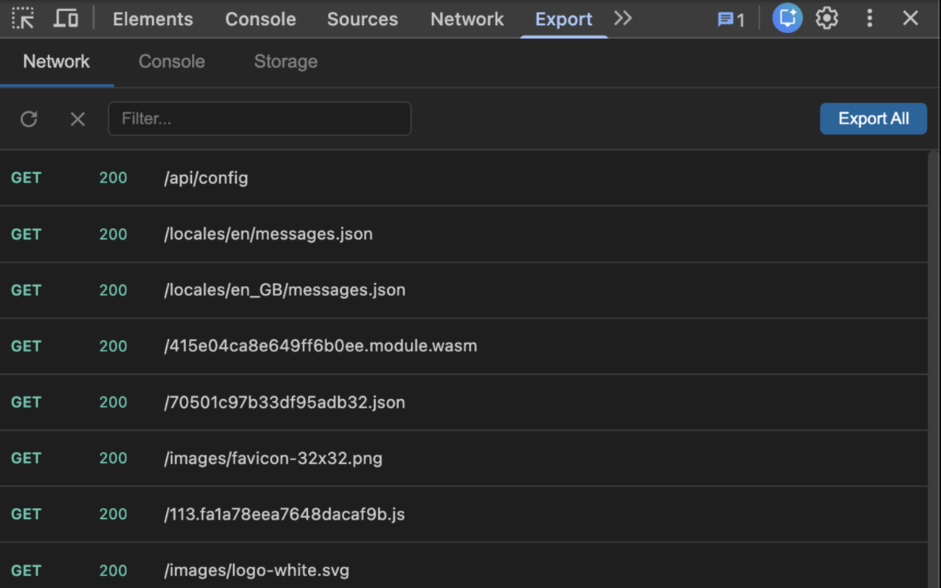The width and height of the screenshot is (941, 588).
Task: Open the top-bar Network tab
Action: click(x=467, y=19)
